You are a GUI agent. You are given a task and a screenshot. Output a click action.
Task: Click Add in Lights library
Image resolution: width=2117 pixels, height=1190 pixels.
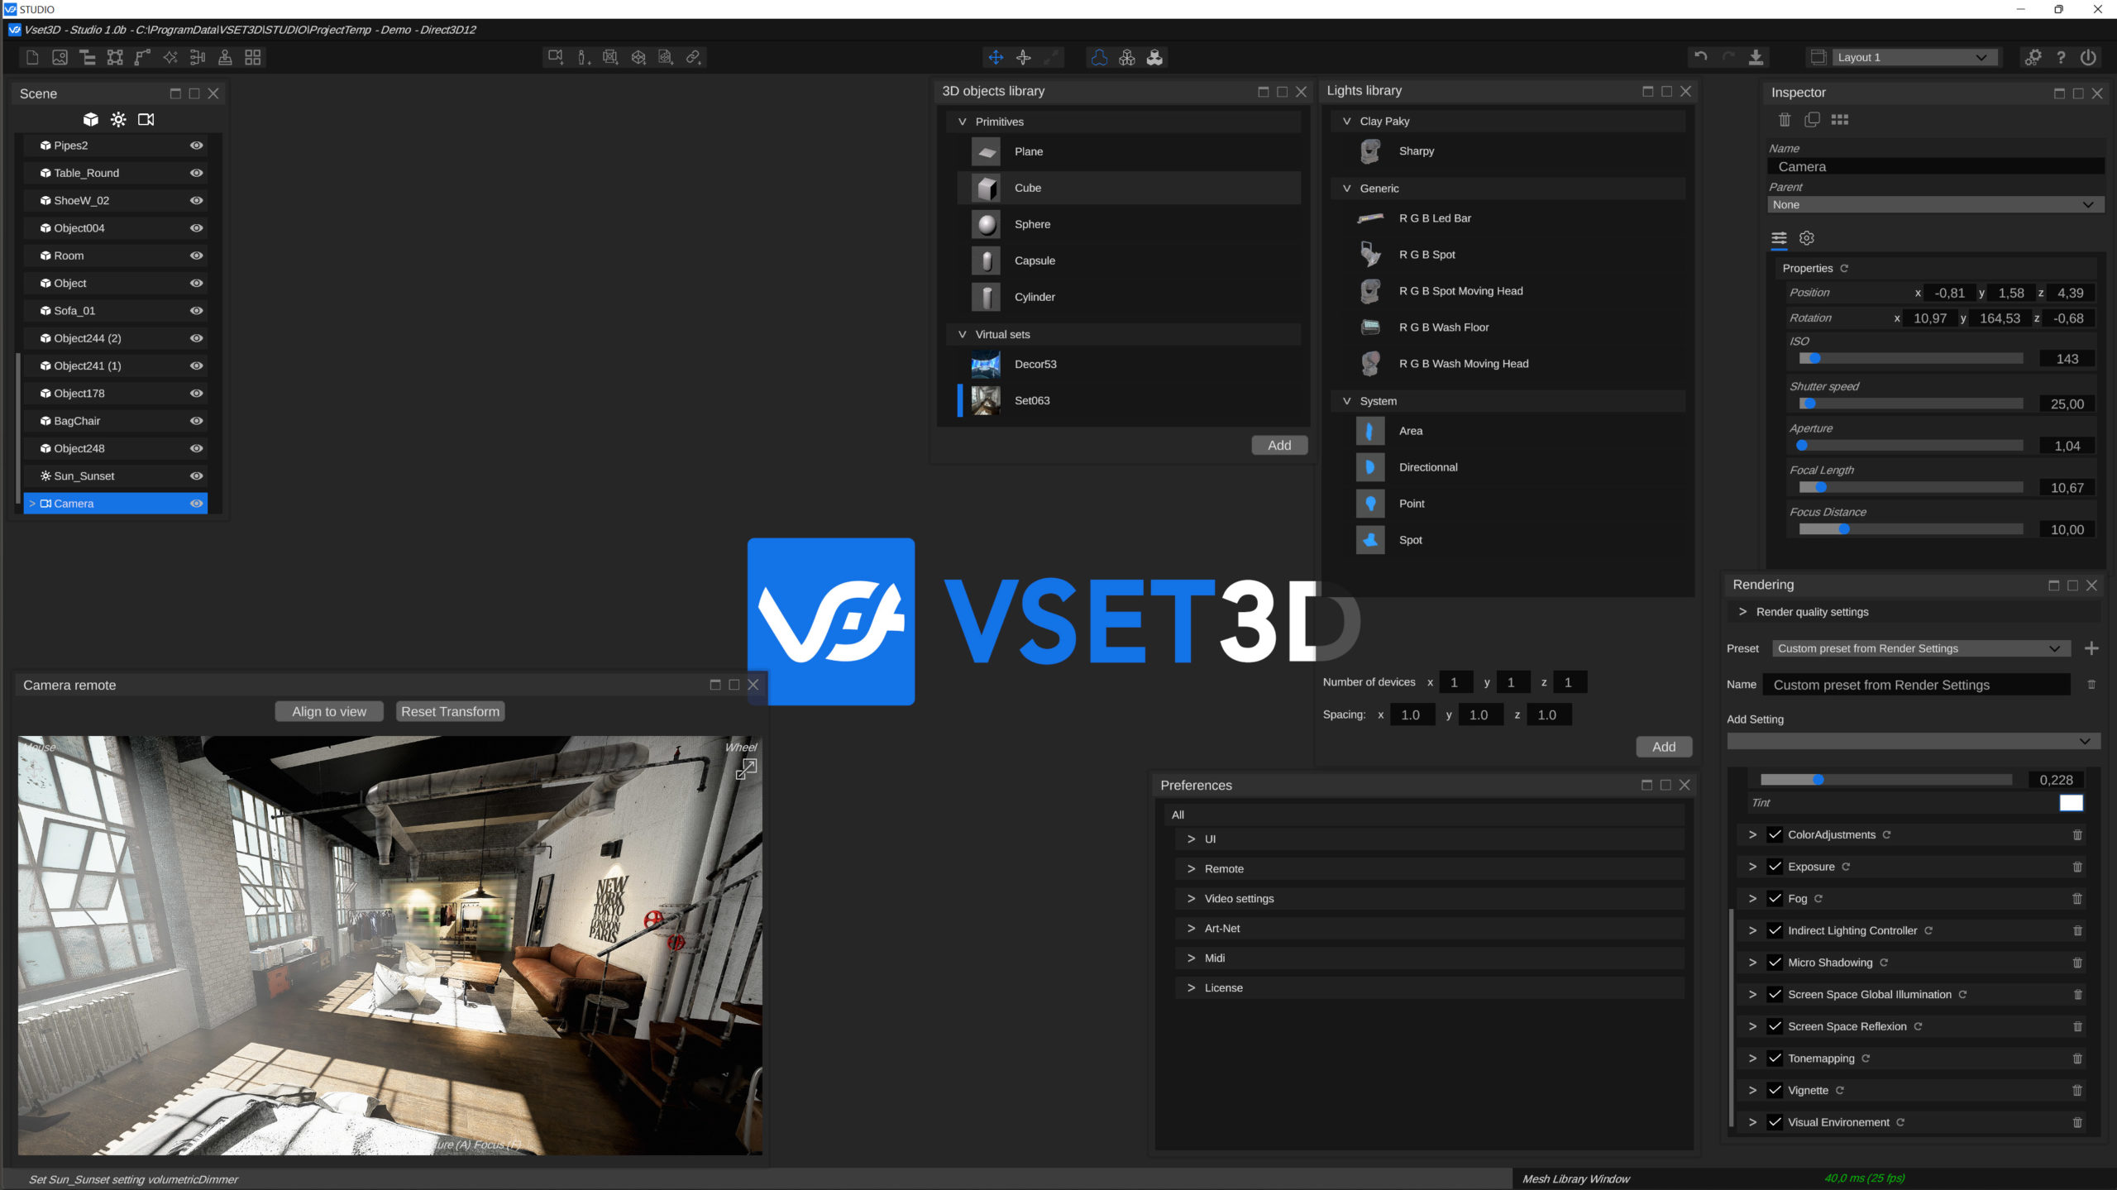(x=1664, y=747)
